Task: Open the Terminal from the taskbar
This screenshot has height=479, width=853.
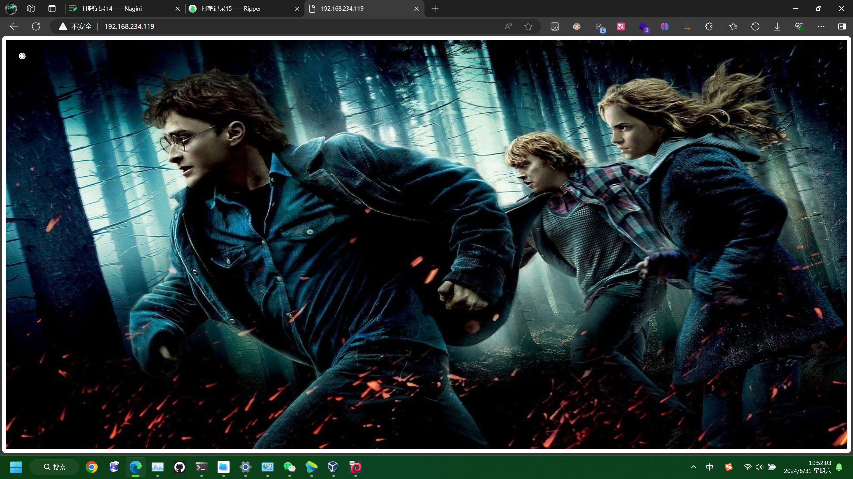Action: [x=202, y=467]
